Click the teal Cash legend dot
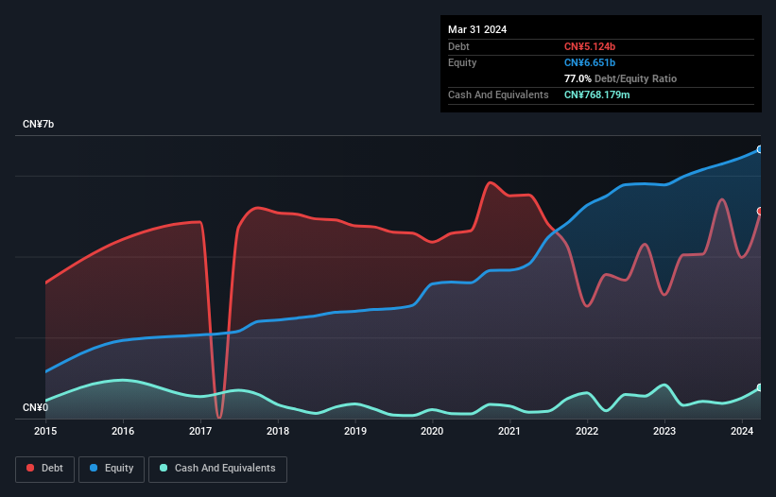This screenshot has height=497, width=776. point(164,468)
